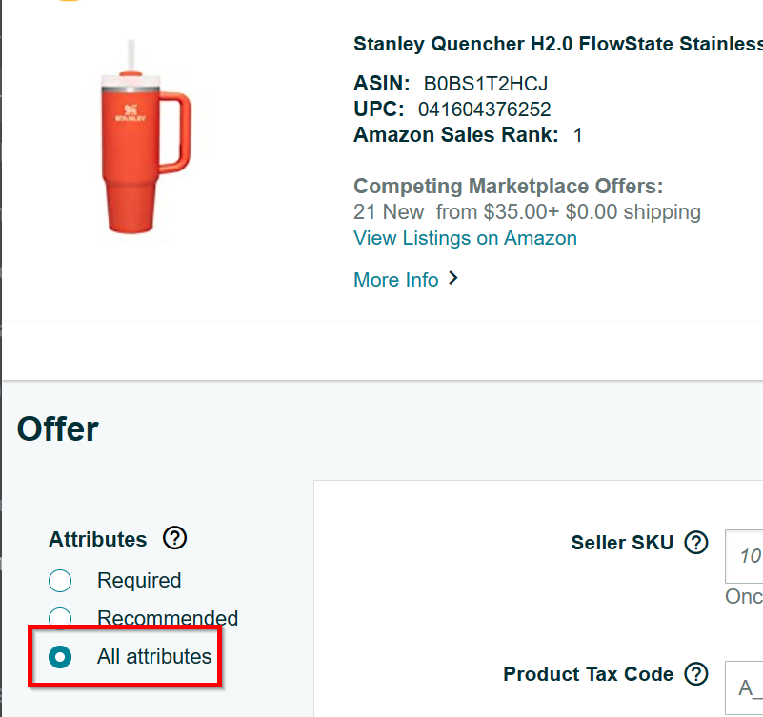Click the Offer section heading
763x717 pixels.
(x=58, y=429)
